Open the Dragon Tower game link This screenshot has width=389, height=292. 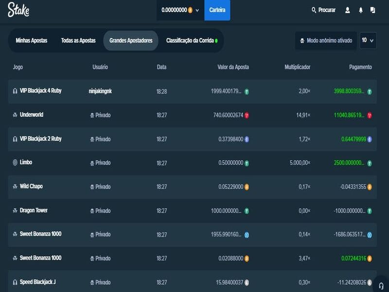click(x=34, y=210)
